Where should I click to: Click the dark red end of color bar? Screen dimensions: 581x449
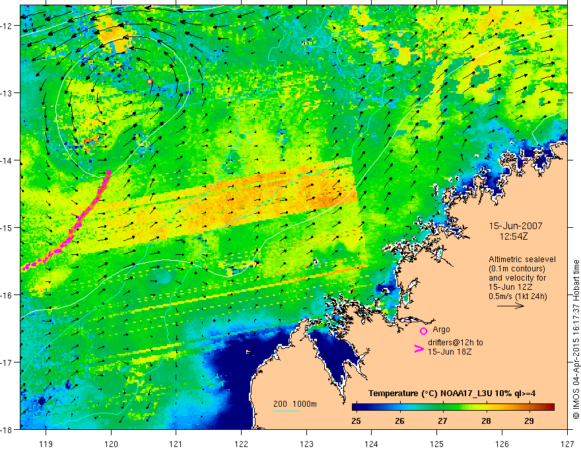pyautogui.click(x=551, y=407)
